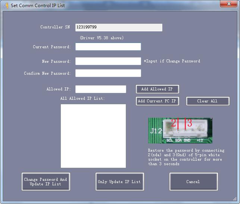Screen dimensions: 240x204
Task: Click the Only Update IP List button
Action: pyautogui.click(x=119, y=182)
